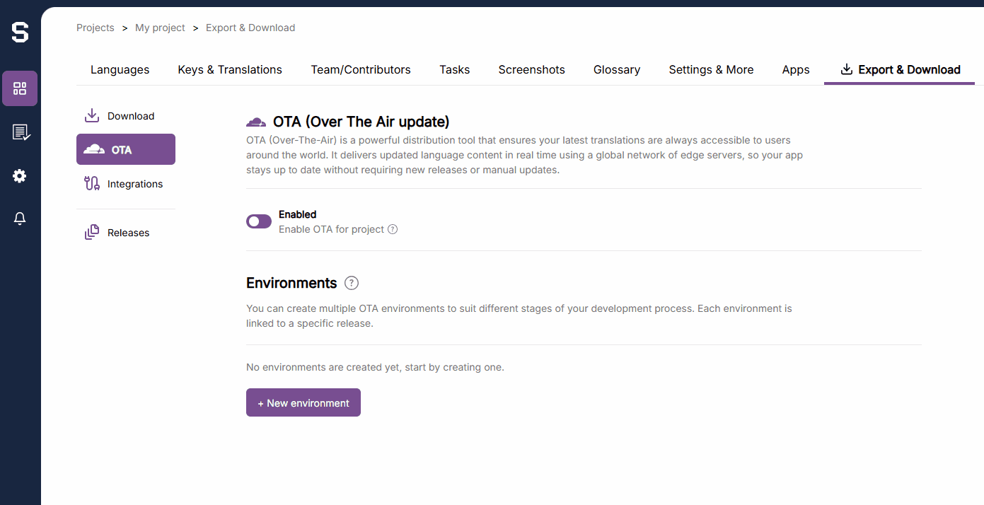
Task: Toggle the OTA Enabled switch
Action: pyautogui.click(x=259, y=221)
